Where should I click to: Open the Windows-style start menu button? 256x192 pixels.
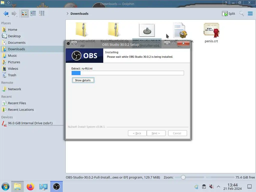coord(5,186)
